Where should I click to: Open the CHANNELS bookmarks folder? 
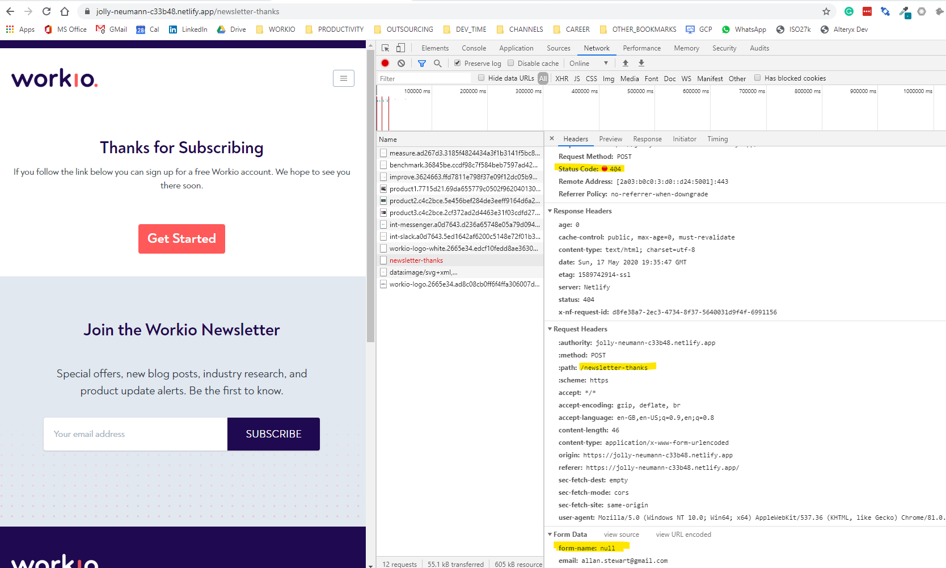tap(520, 30)
